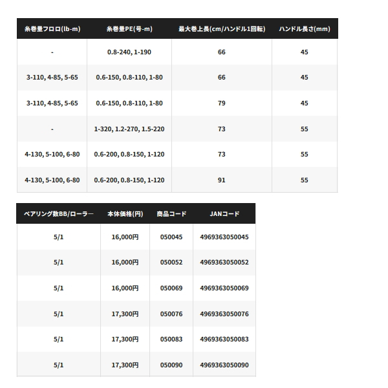The width and height of the screenshot is (388, 388).
Task: Select product code 050069
Action: [171, 288]
